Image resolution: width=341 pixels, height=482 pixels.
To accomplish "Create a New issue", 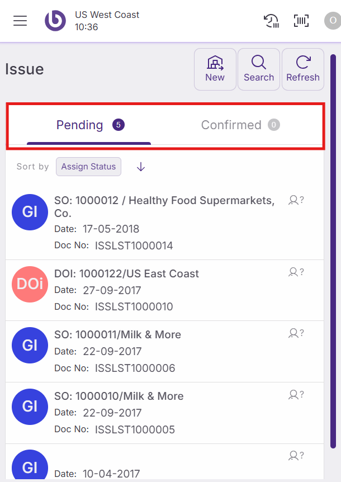I will (x=215, y=69).
